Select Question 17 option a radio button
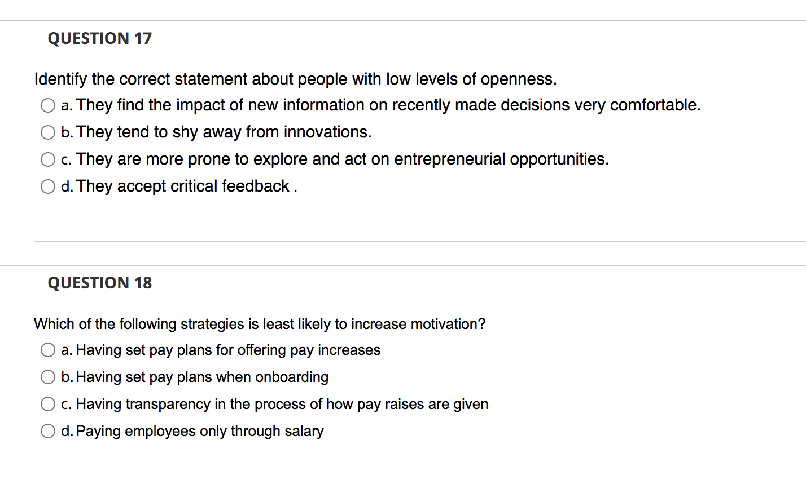 48,105
